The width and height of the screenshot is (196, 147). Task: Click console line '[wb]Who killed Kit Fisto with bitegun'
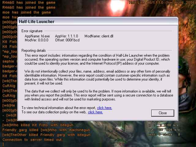pyautogui.click(x=38, y=125)
